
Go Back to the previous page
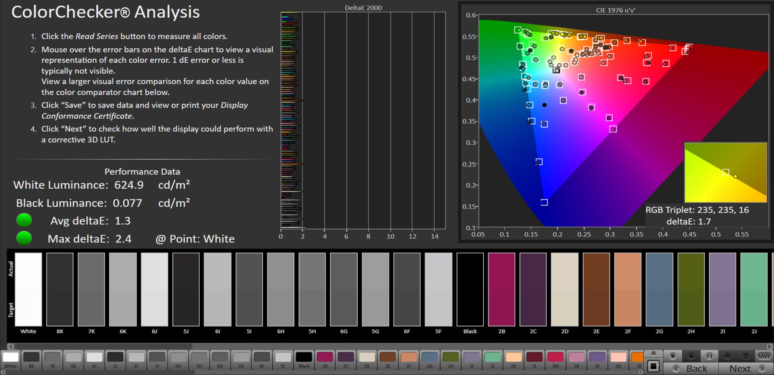(691, 369)
